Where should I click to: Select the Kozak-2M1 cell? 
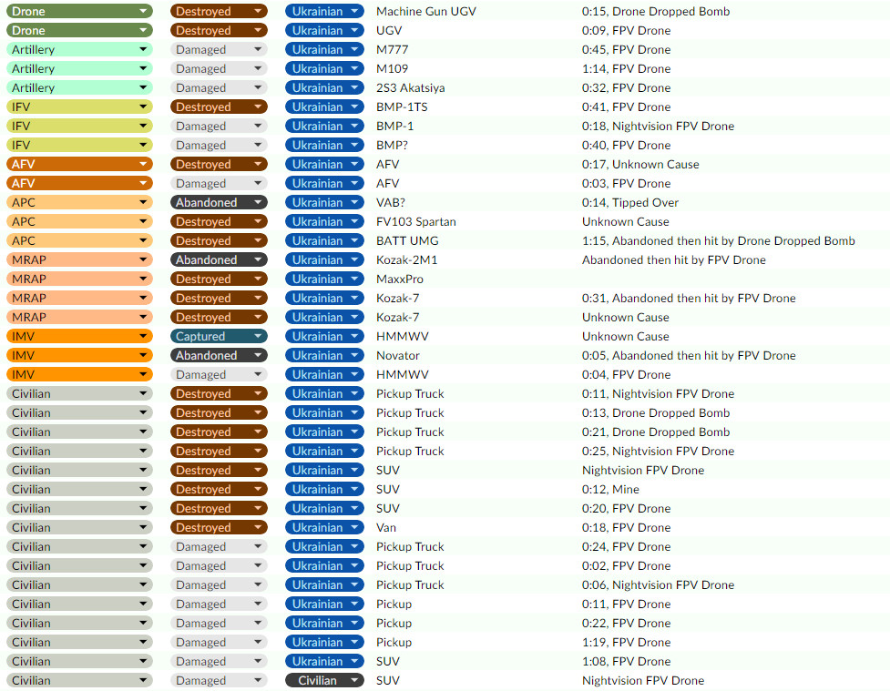point(407,259)
